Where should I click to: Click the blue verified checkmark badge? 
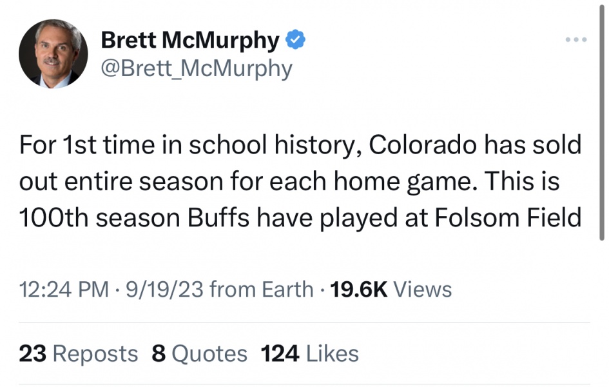coord(295,40)
